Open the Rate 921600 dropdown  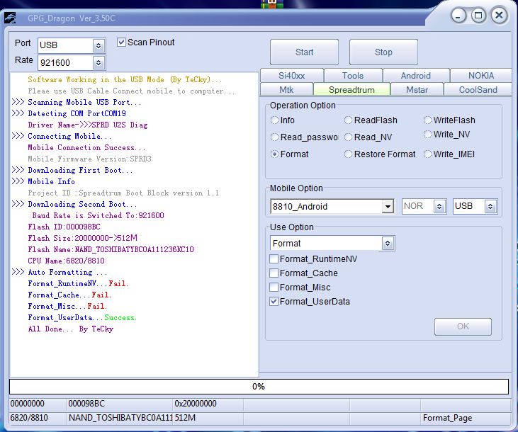click(x=98, y=63)
